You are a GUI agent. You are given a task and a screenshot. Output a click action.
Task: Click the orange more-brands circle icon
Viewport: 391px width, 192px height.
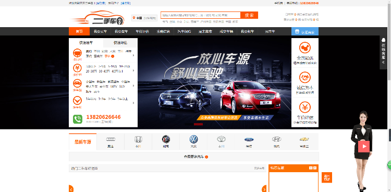[x=113, y=56]
